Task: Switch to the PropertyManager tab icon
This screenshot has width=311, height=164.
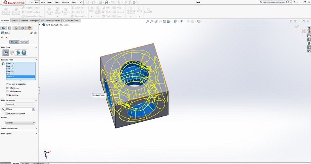Action: pos(10,28)
